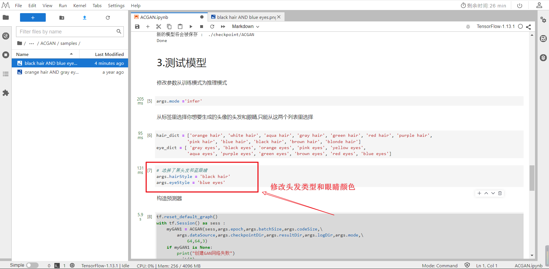The image size is (549, 269).
Task: Restart kernel and run all cells
Action: tap(223, 27)
